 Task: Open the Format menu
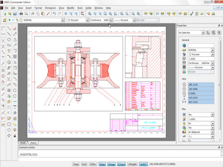click(x=38, y=8)
